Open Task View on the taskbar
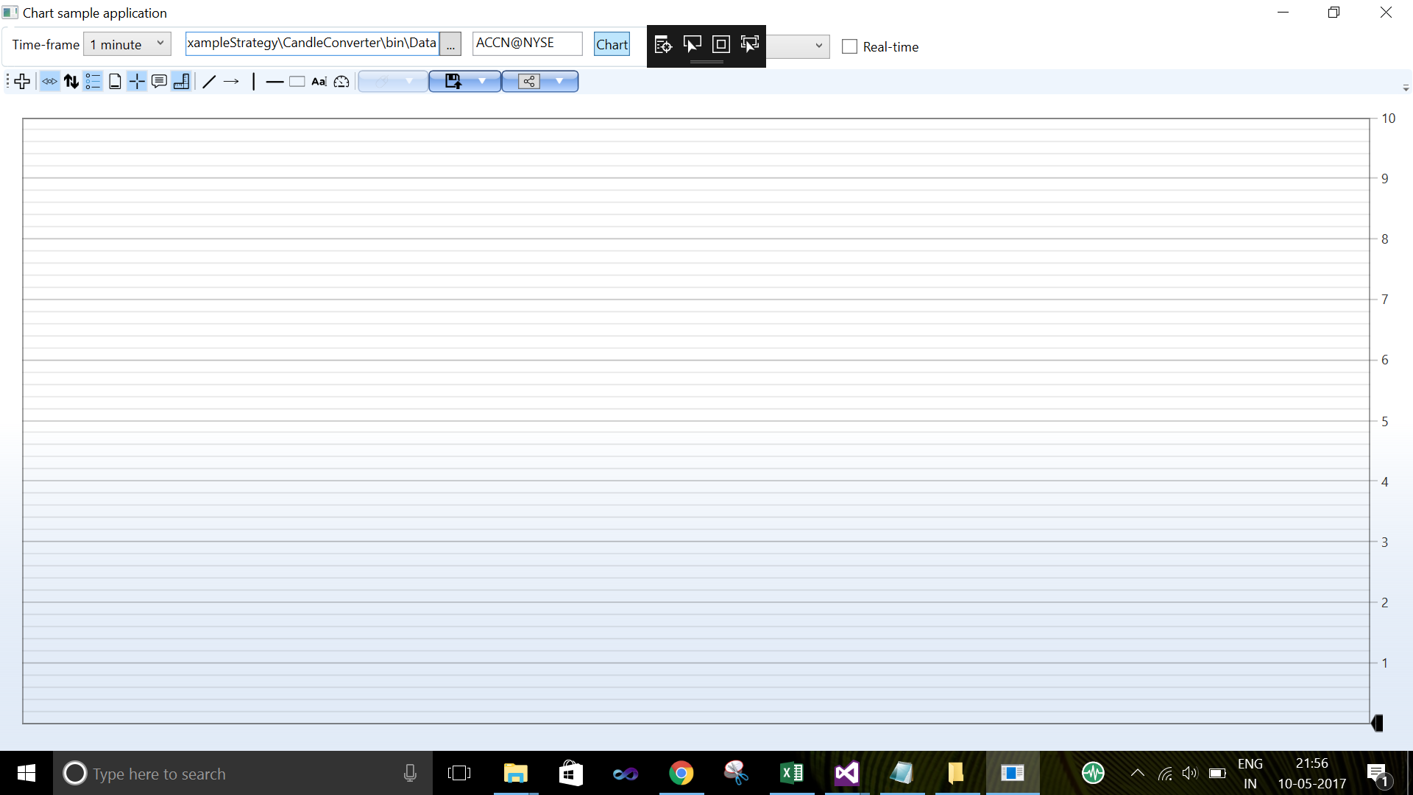This screenshot has width=1413, height=795. point(459,773)
